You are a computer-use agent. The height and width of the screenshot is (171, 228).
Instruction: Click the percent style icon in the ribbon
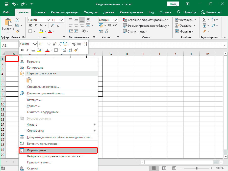[x=110, y=25]
